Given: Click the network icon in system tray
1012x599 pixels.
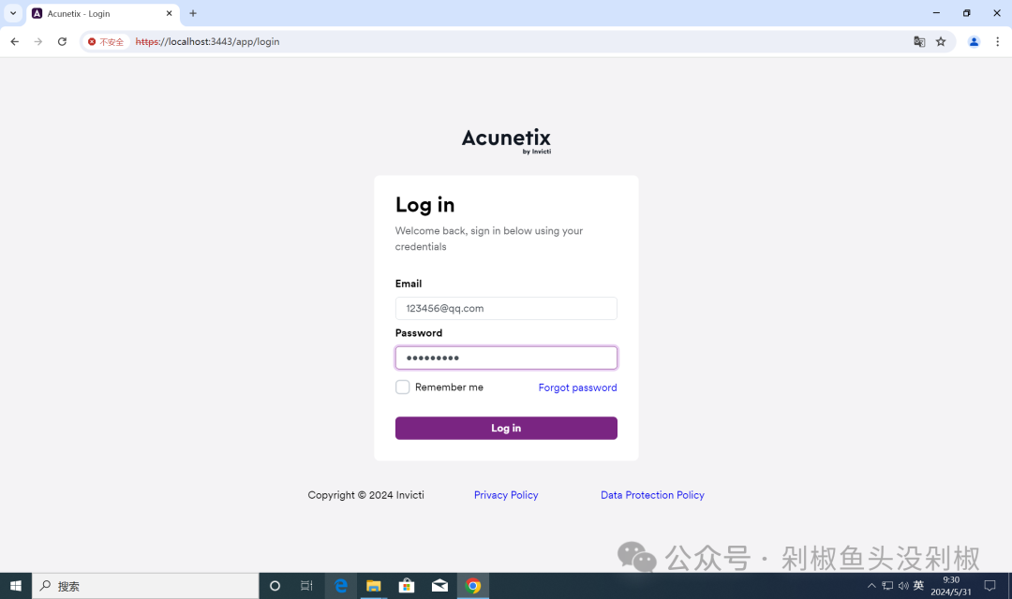Looking at the screenshot, I should click(887, 586).
